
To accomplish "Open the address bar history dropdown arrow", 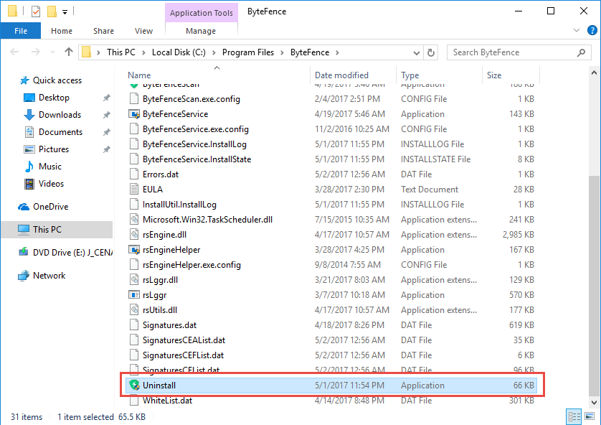I will click(416, 52).
